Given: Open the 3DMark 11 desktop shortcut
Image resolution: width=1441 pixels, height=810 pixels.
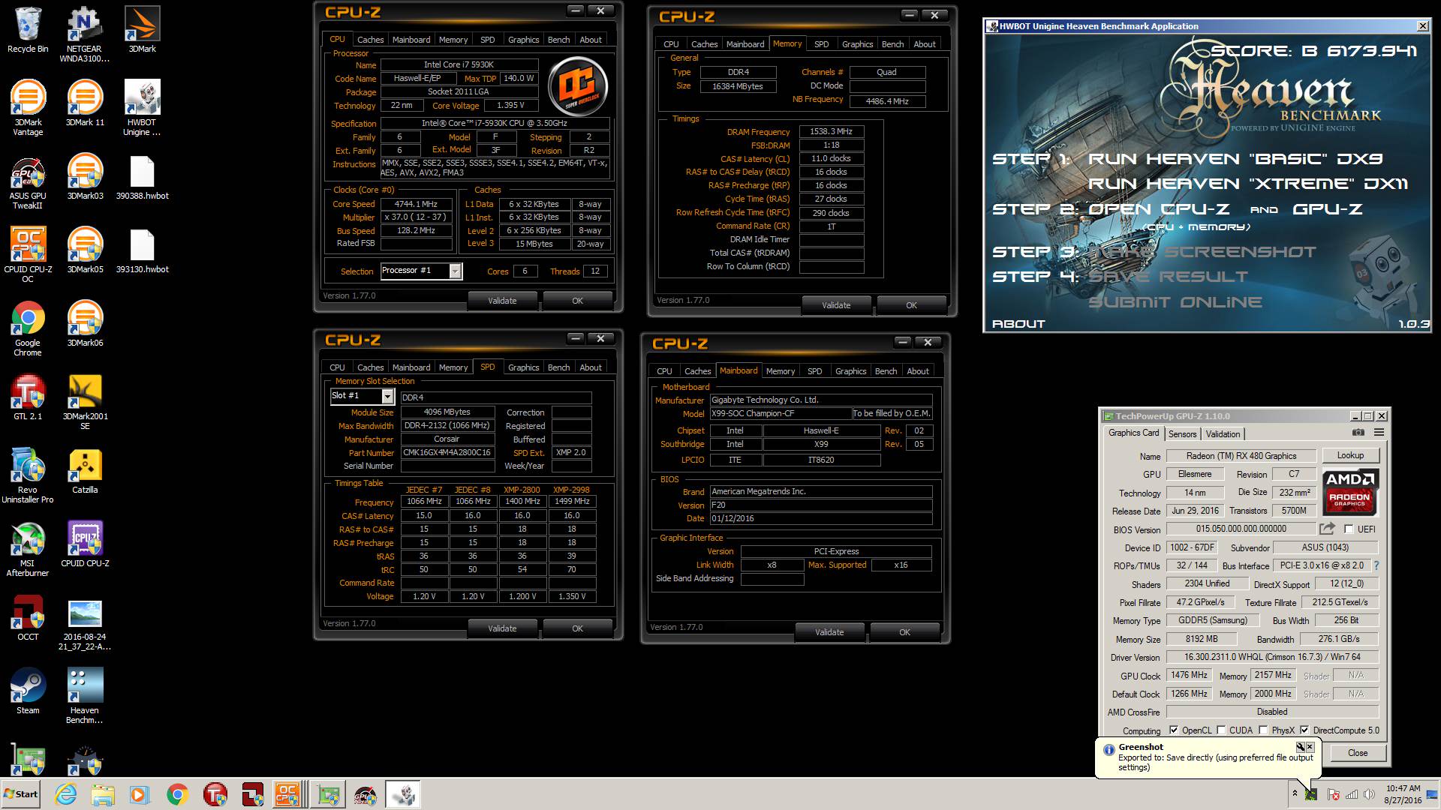Looking at the screenshot, I should pos(85,103).
